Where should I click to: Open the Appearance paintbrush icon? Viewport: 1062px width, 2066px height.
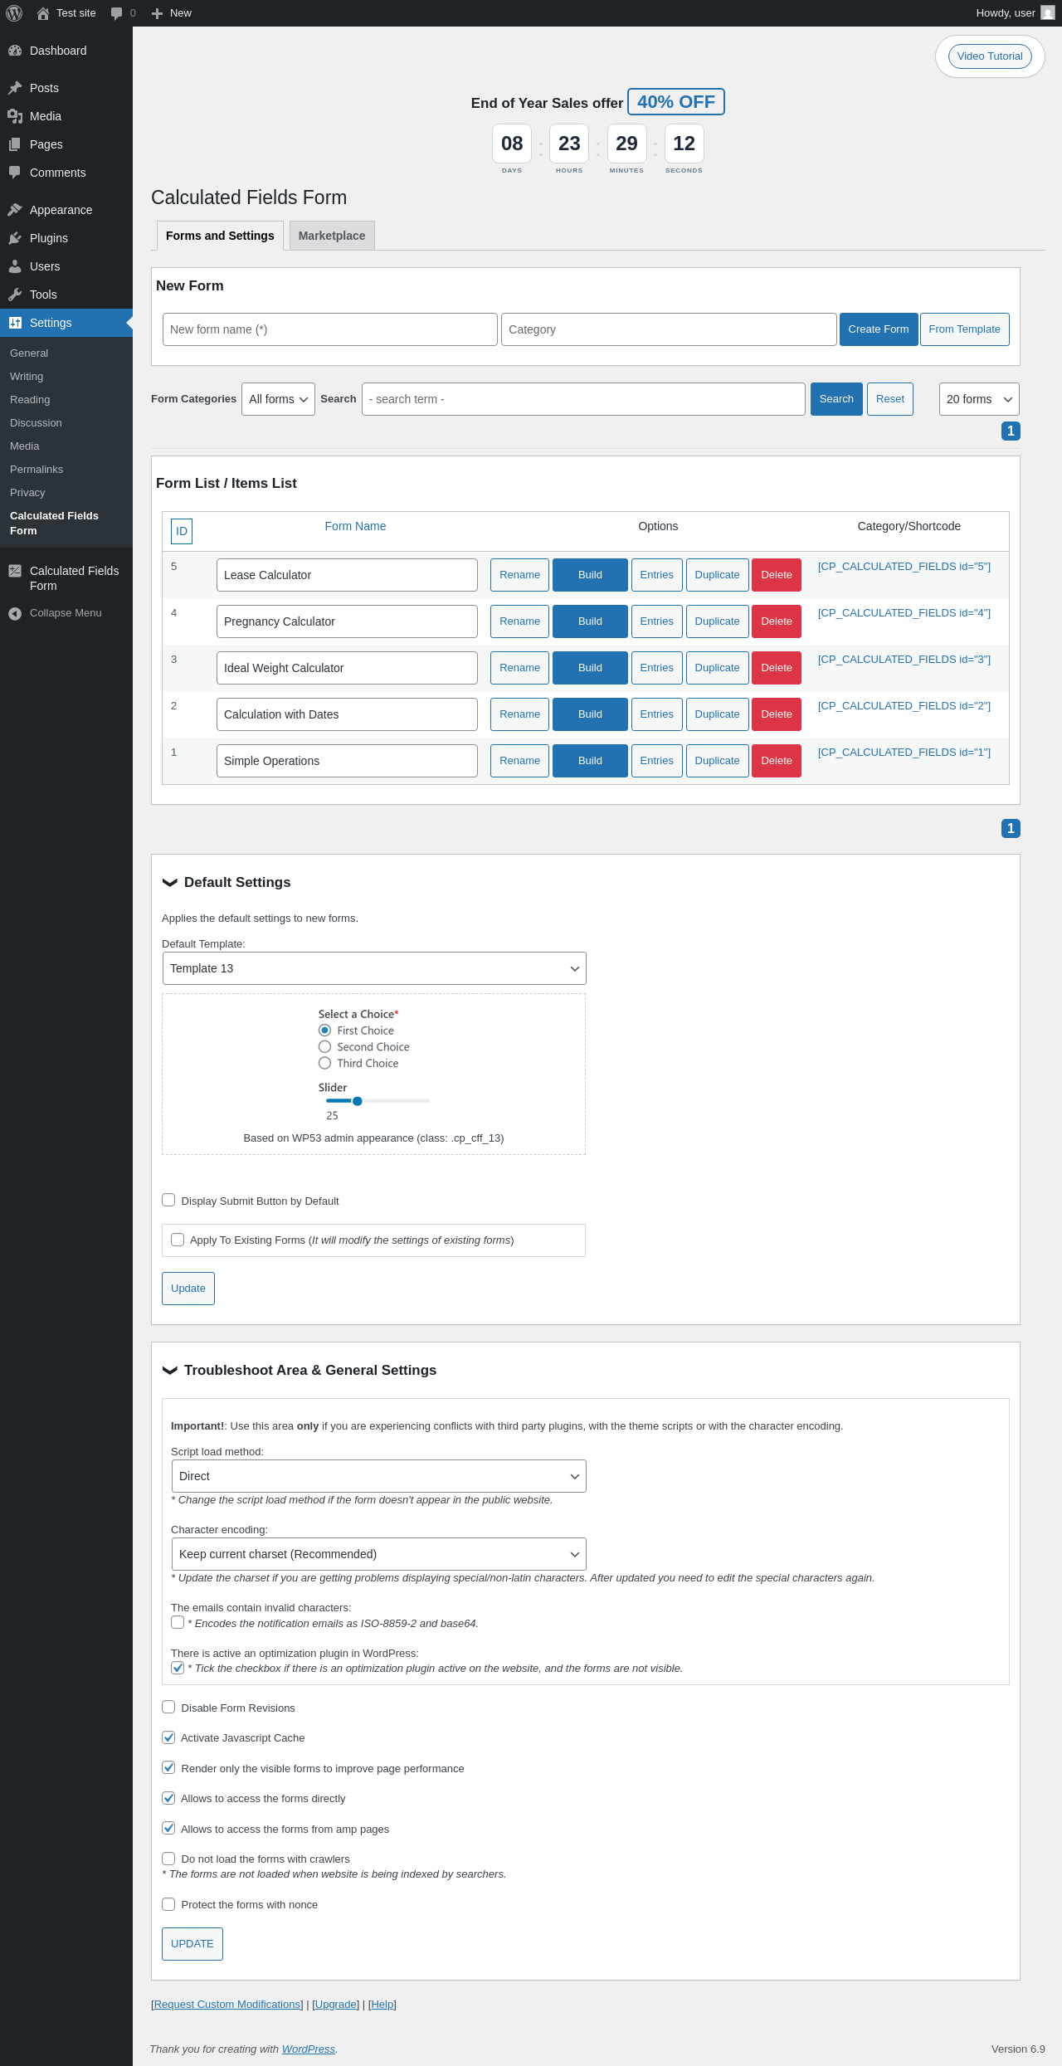pos(15,210)
